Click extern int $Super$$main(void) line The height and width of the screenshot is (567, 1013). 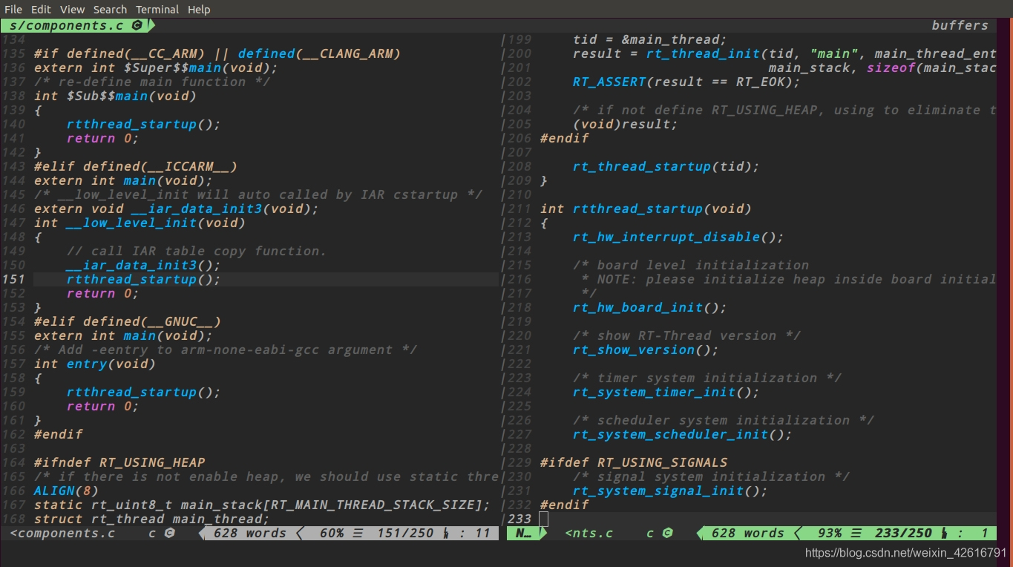(156, 68)
